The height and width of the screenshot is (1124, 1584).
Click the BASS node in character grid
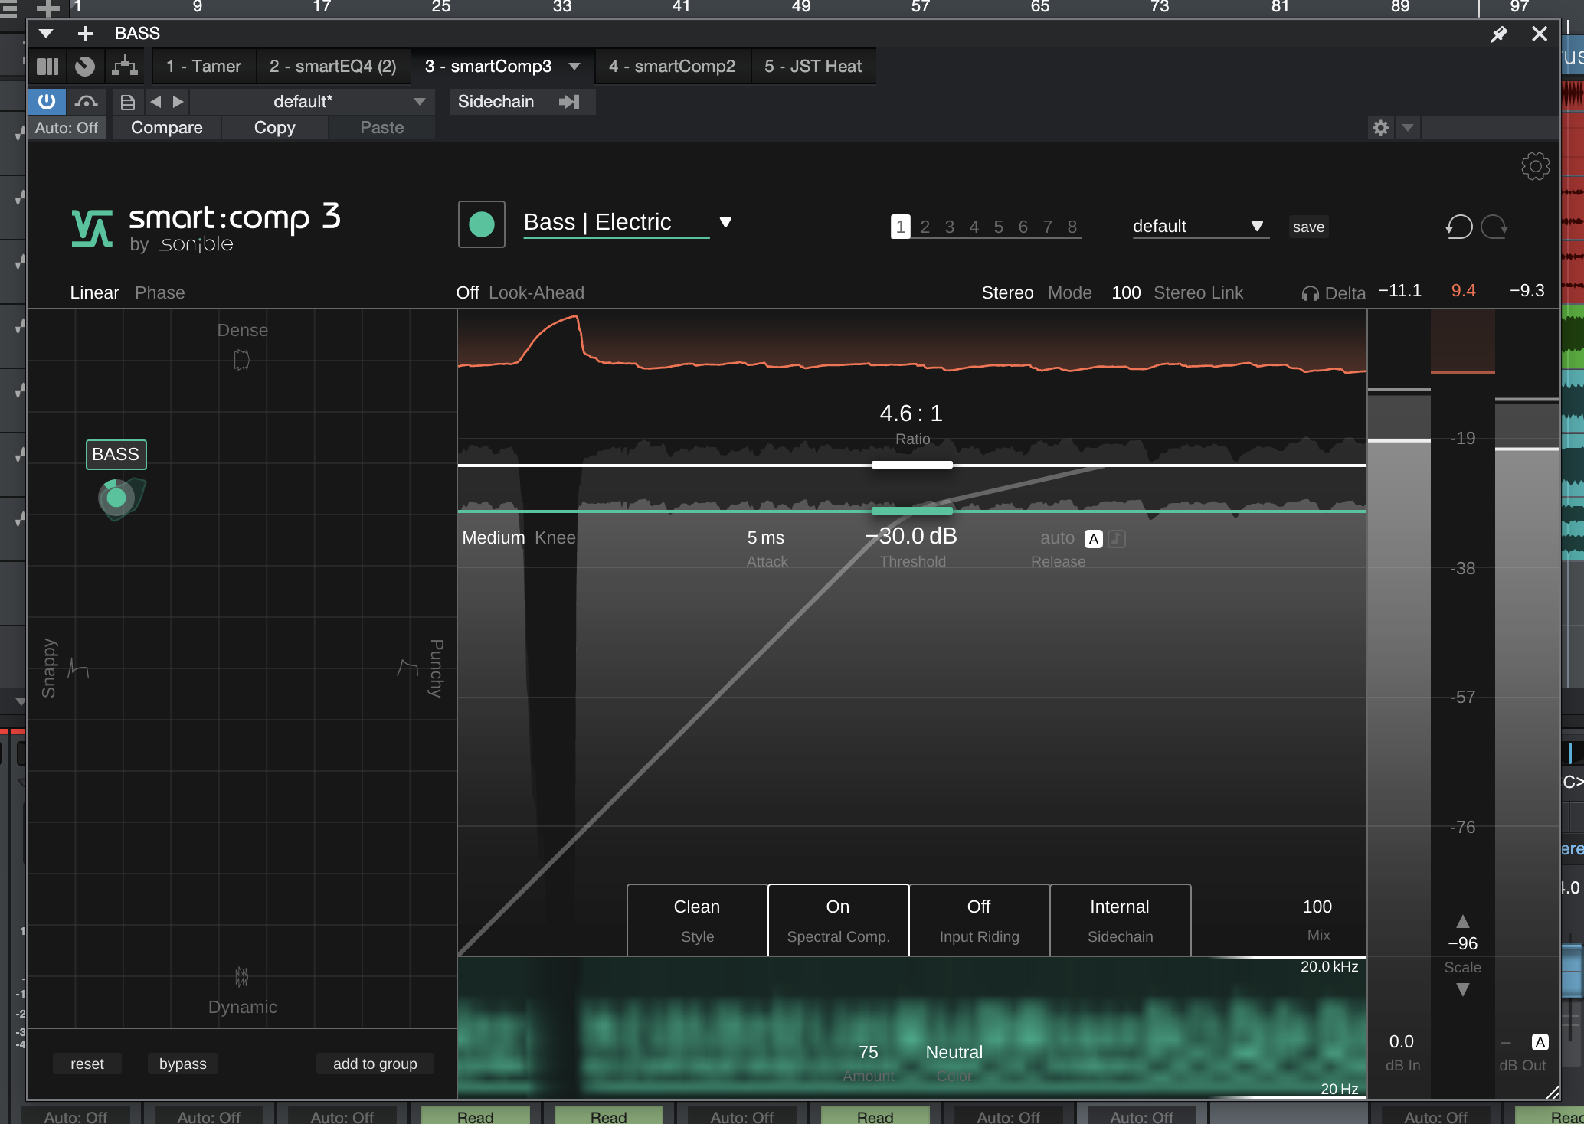tap(116, 498)
